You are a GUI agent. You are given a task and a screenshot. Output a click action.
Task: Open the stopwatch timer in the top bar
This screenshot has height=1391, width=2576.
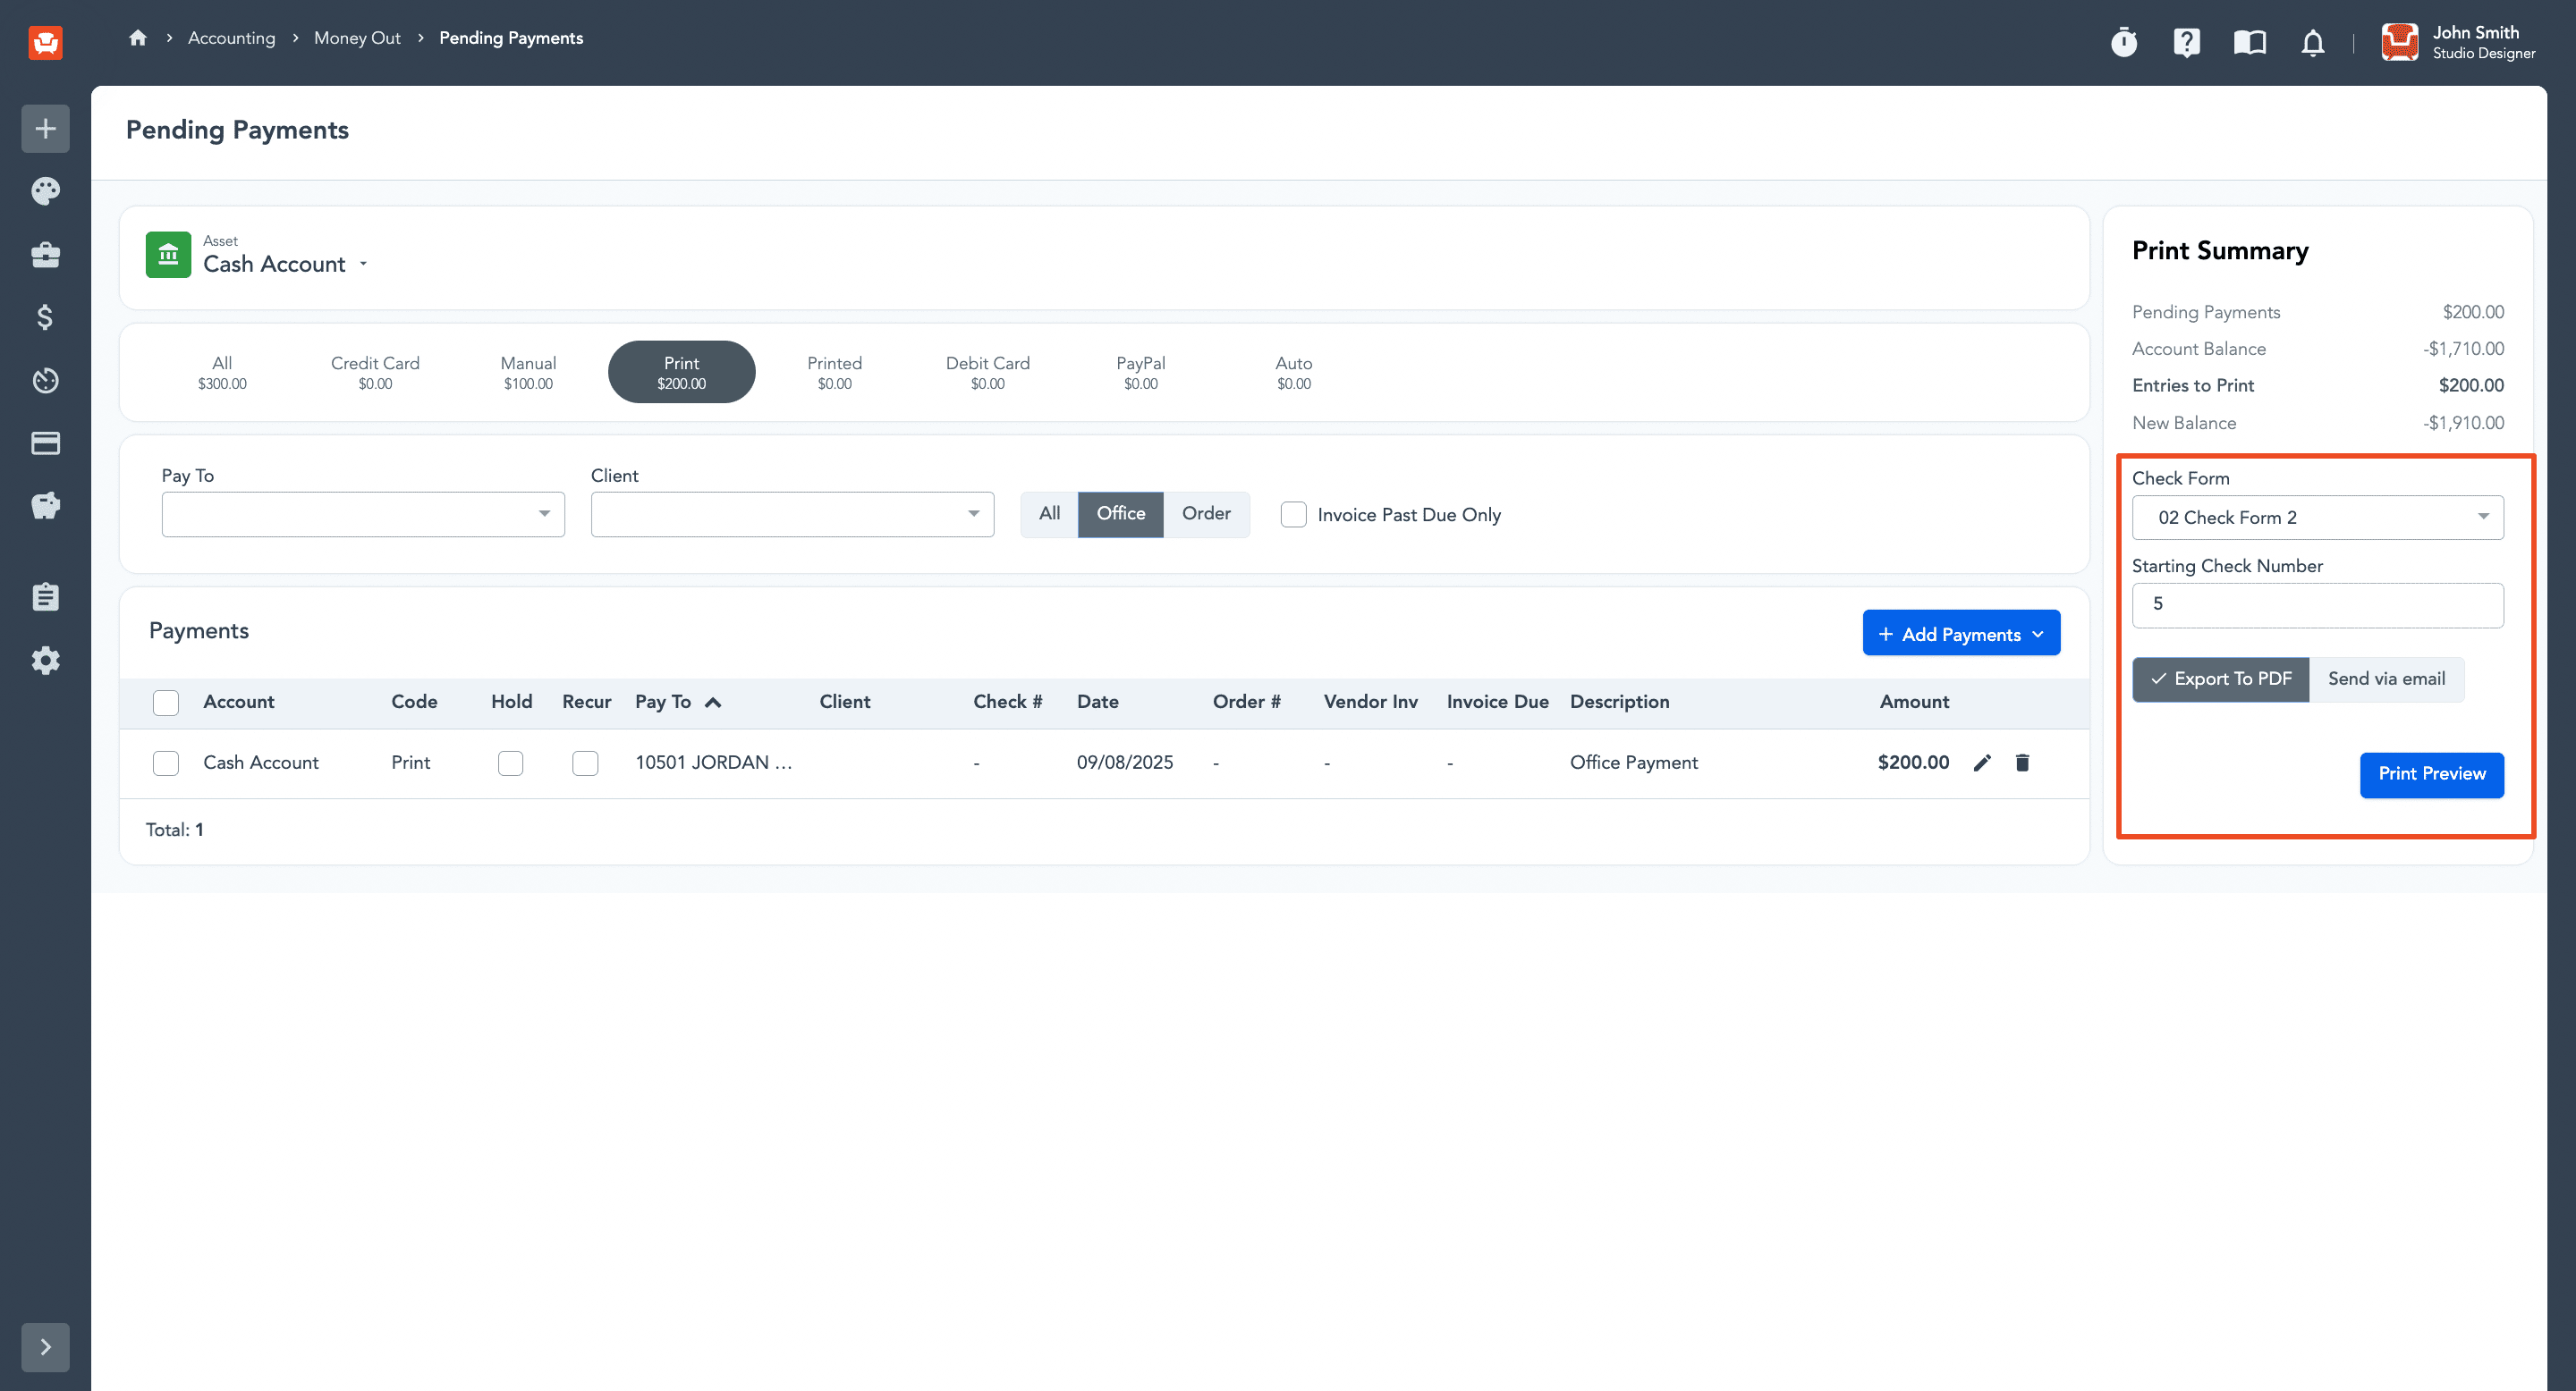point(2123,42)
